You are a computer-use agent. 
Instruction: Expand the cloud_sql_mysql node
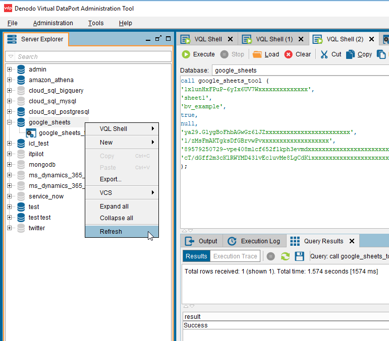pos(10,101)
